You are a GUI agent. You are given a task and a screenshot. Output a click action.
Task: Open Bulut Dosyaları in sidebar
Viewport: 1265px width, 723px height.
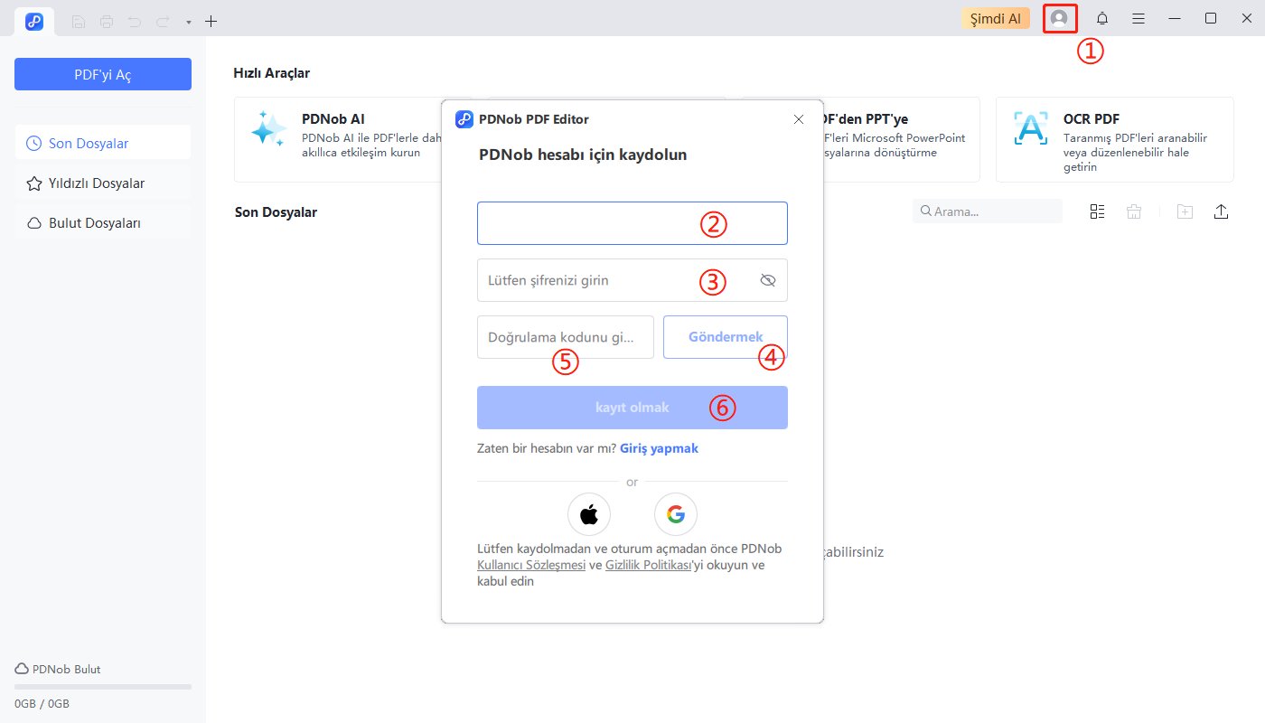tap(94, 223)
